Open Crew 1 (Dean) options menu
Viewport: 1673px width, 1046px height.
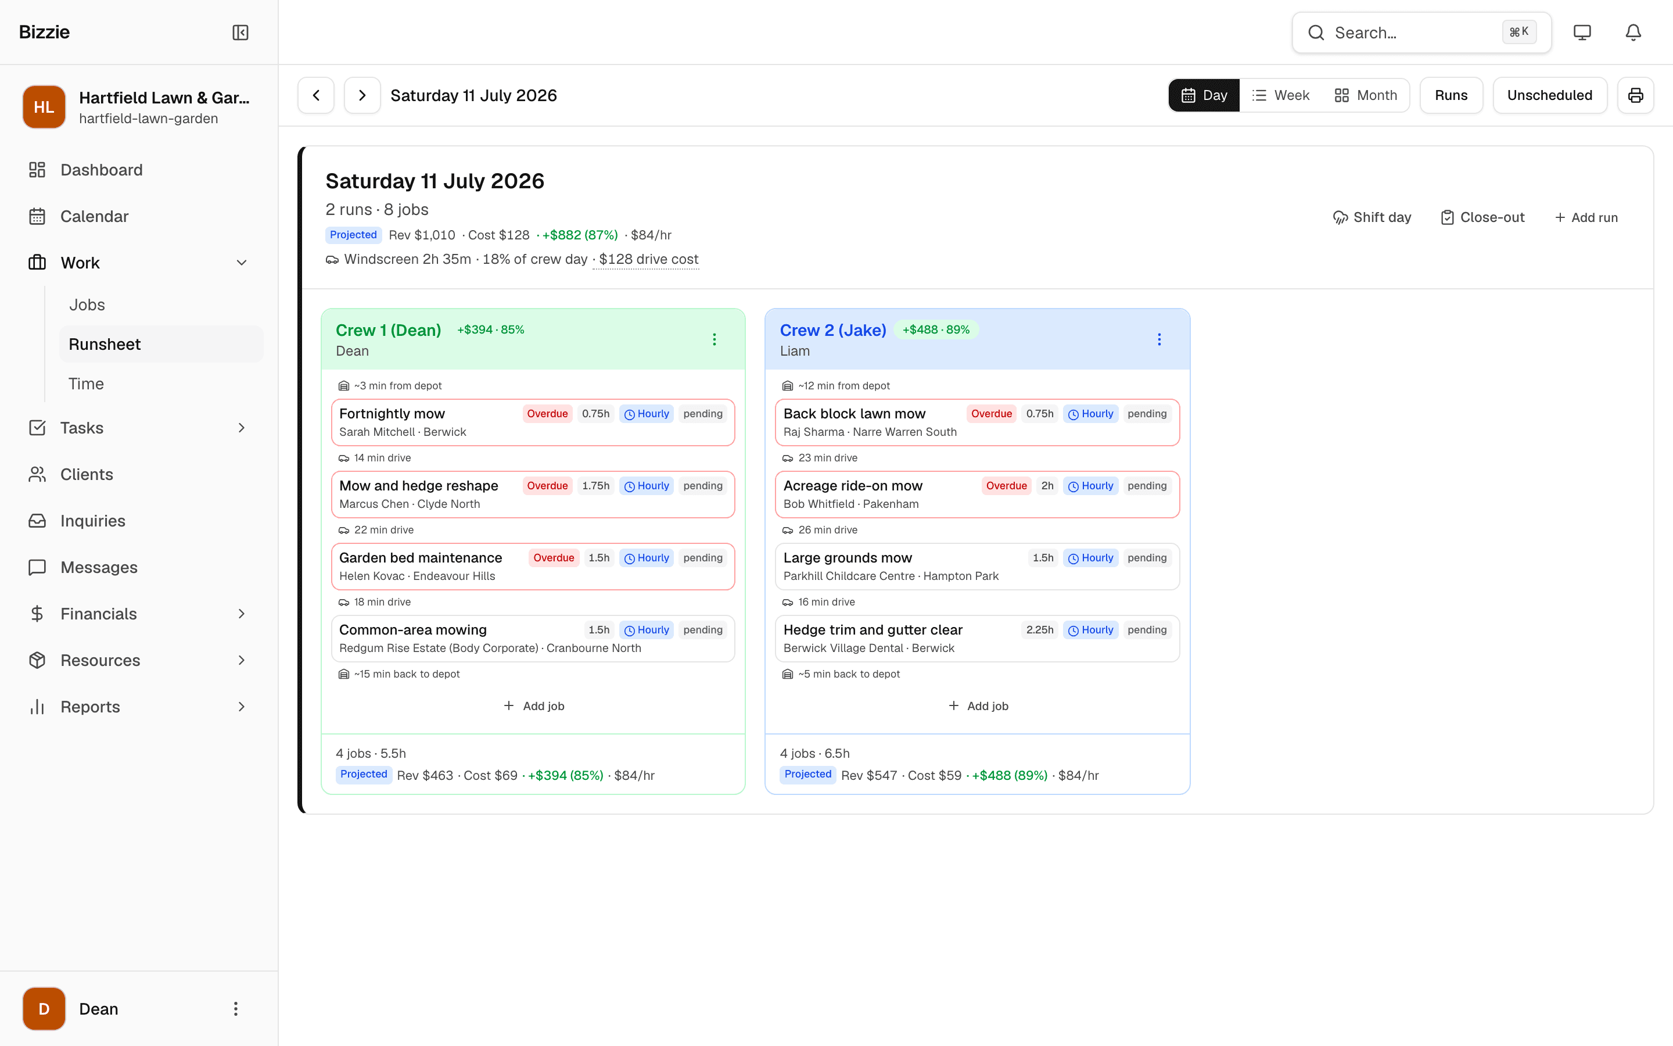tap(714, 340)
